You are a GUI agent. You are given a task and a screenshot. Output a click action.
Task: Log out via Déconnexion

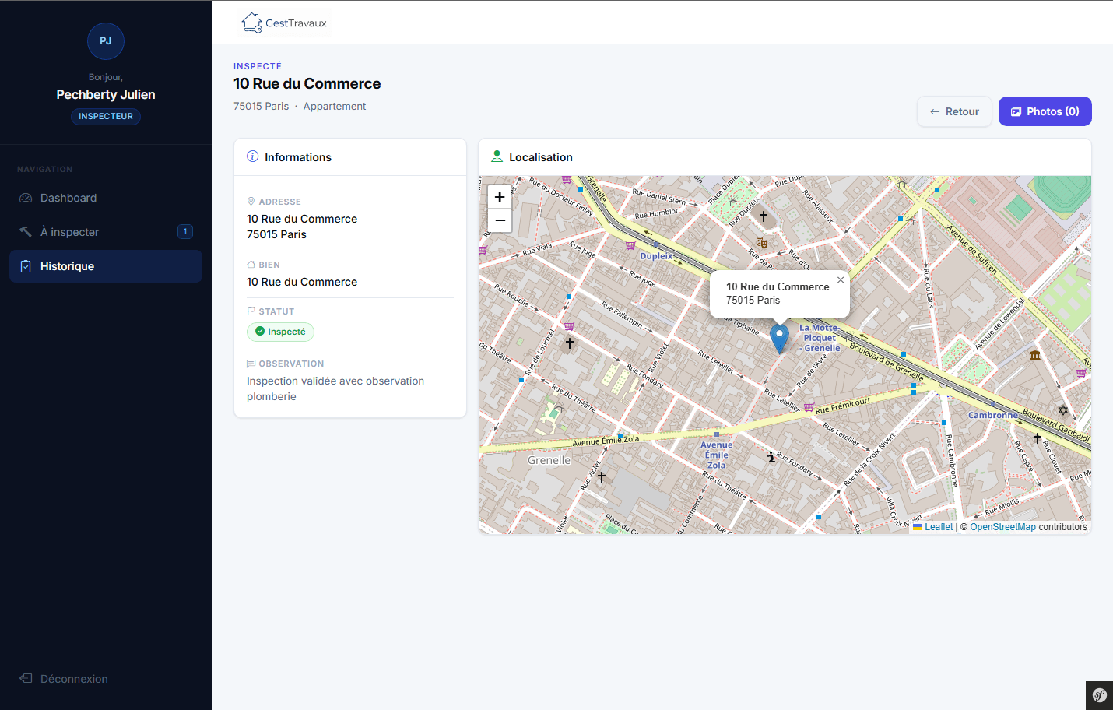[x=74, y=679]
